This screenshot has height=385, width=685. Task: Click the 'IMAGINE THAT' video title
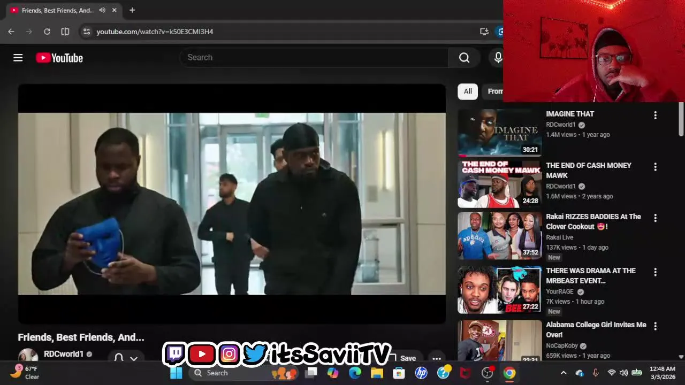click(x=570, y=114)
